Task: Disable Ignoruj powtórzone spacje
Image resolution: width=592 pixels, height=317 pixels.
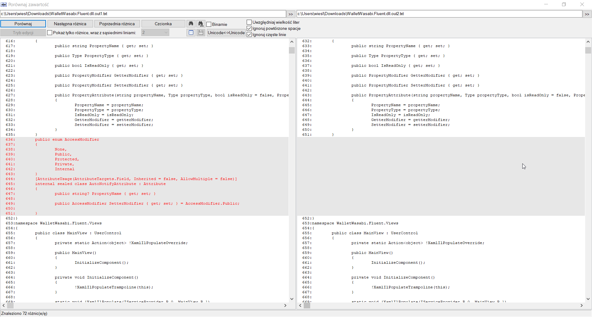Action: [249, 28]
